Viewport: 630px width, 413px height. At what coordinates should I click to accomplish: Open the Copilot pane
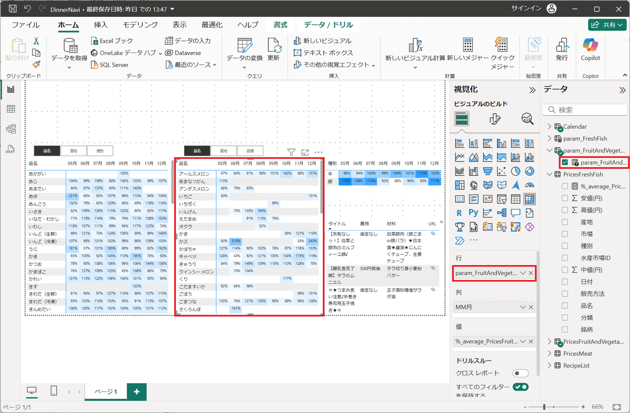[590, 50]
